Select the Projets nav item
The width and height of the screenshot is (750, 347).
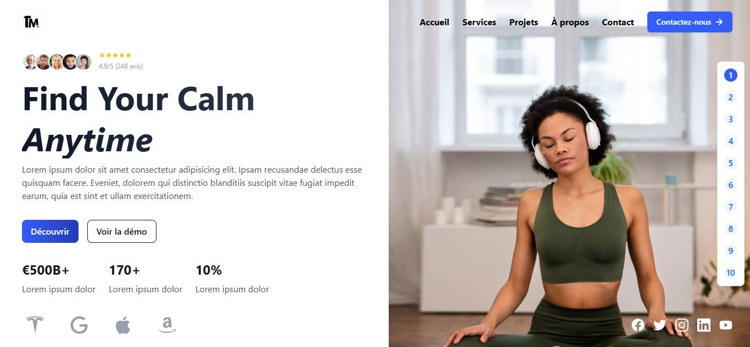click(523, 22)
